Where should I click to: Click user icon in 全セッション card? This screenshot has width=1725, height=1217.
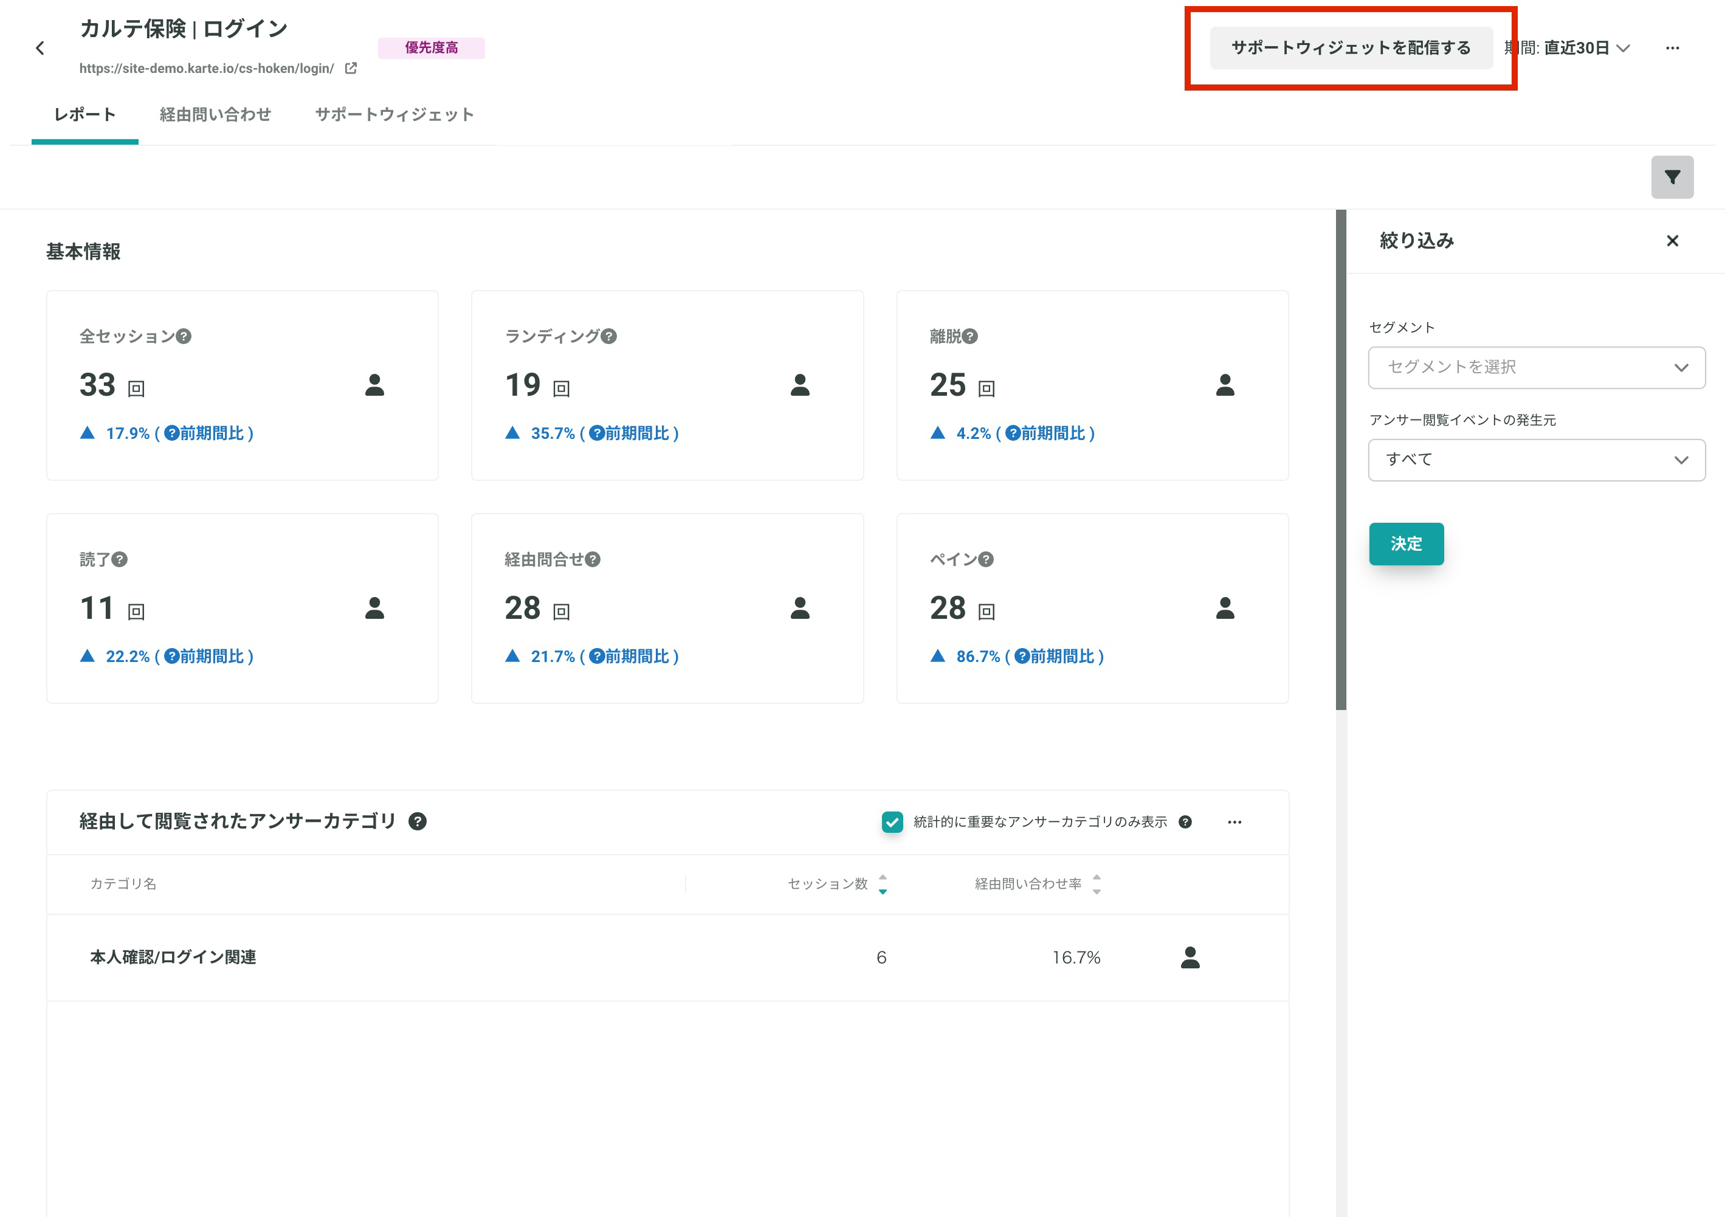tap(374, 385)
